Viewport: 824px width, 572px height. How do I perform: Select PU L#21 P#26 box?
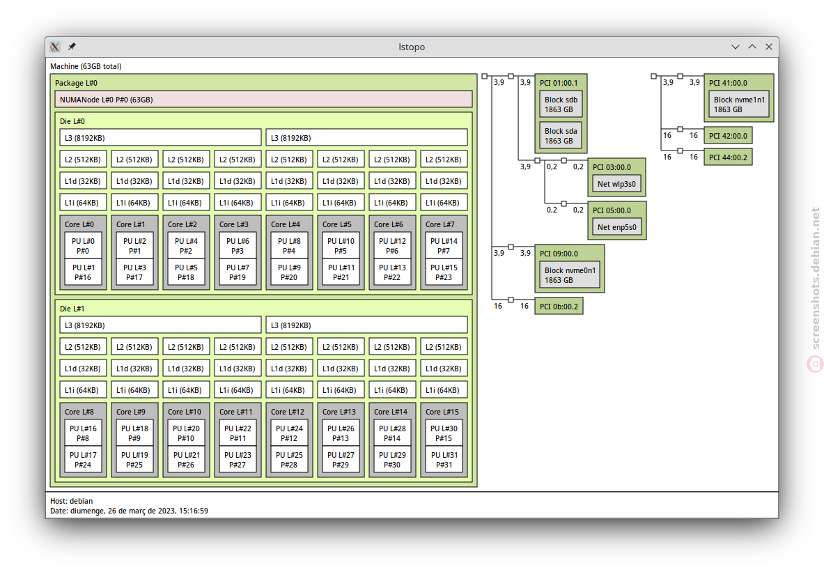[186, 460]
